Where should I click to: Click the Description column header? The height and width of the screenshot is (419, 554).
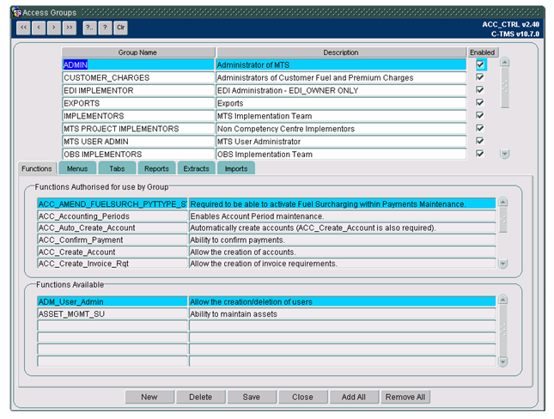341,52
